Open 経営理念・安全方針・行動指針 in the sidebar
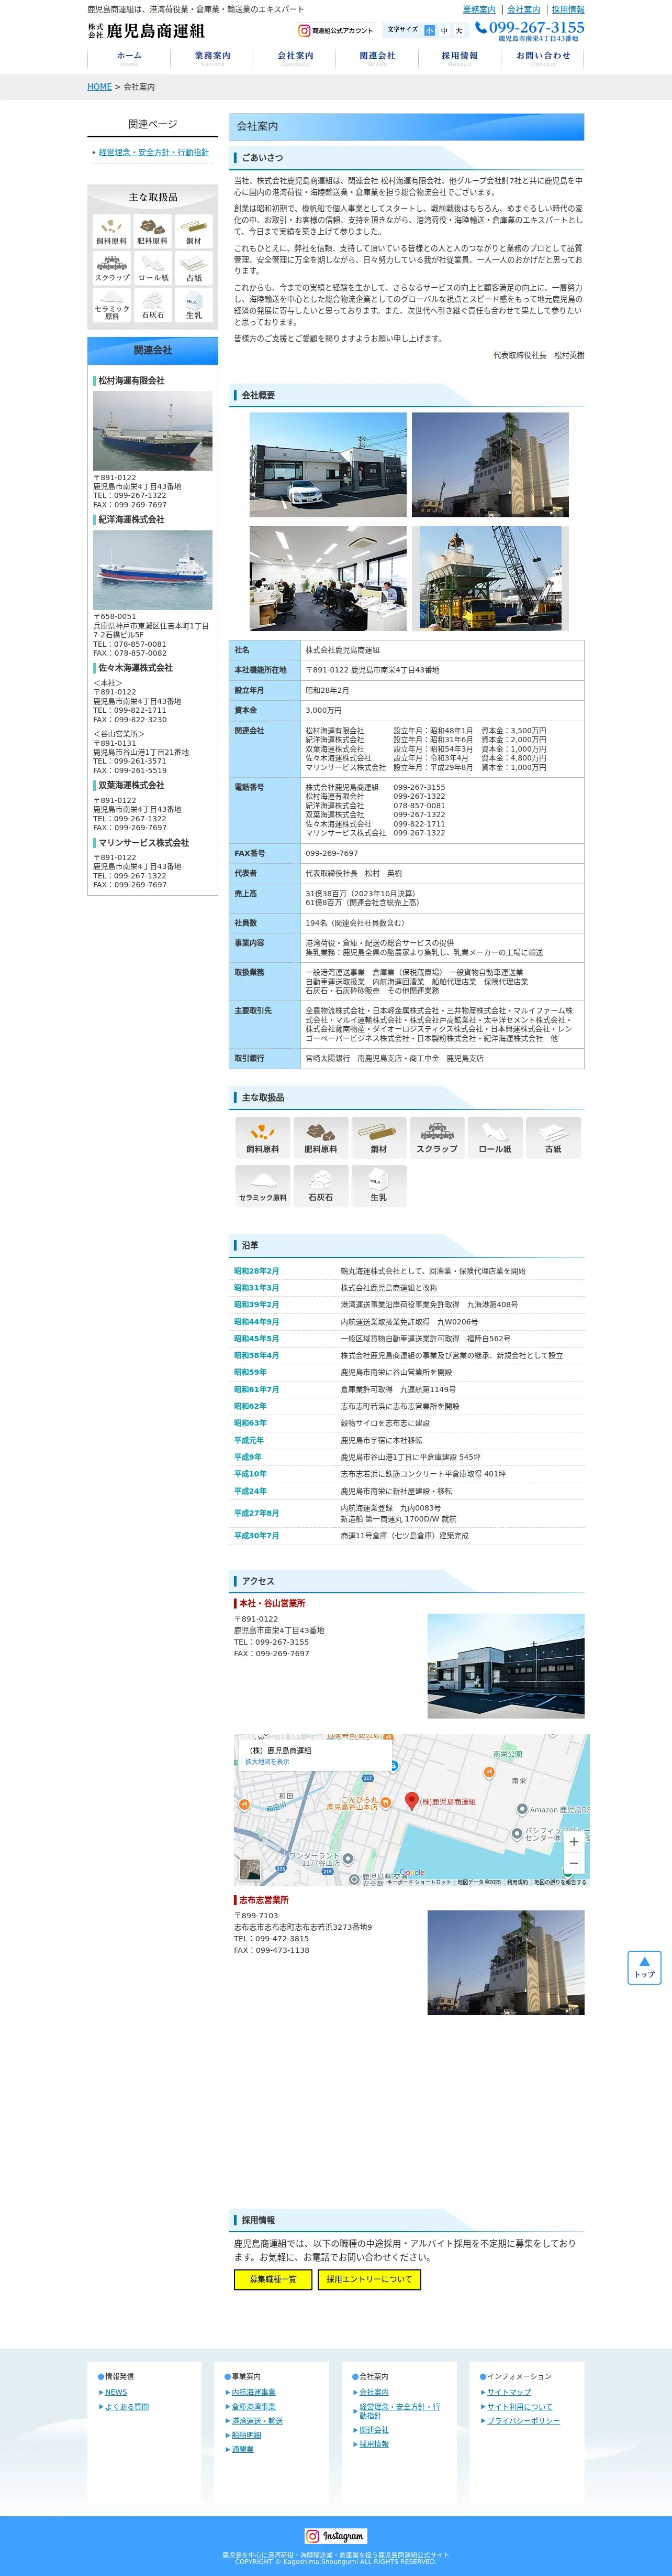This screenshot has height=2576, width=672. (x=154, y=153)
